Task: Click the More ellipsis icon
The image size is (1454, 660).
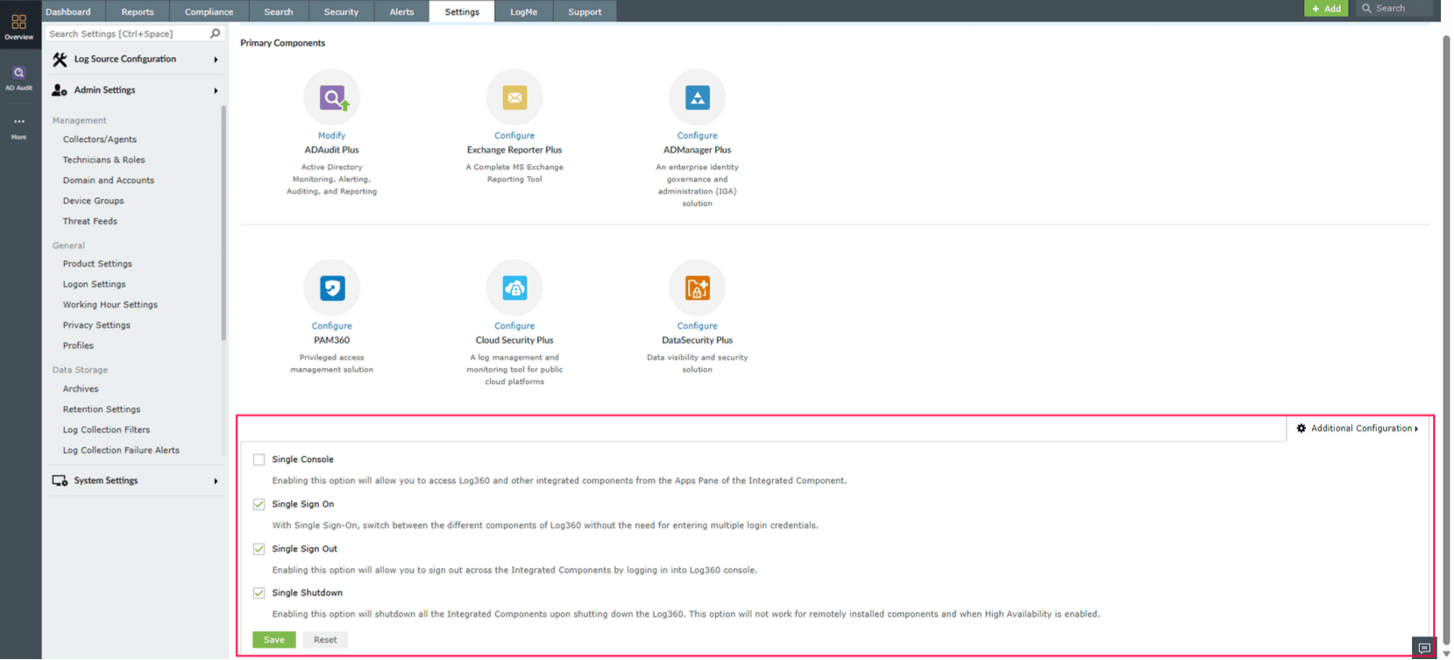Action: [x=18, y=122]
